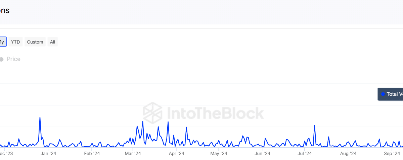
Task: Select the Sep '24 axis label
Action: tap(392, 154)
